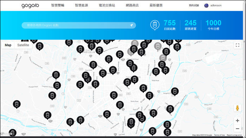Open the 最新優惠 menu item
This screenshot has width=246, height=138.
click(156, 5)
